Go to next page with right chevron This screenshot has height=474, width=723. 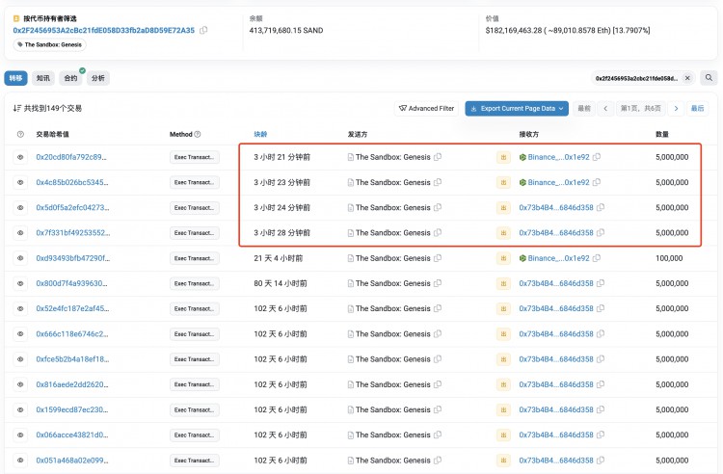[x=676, y=108]
